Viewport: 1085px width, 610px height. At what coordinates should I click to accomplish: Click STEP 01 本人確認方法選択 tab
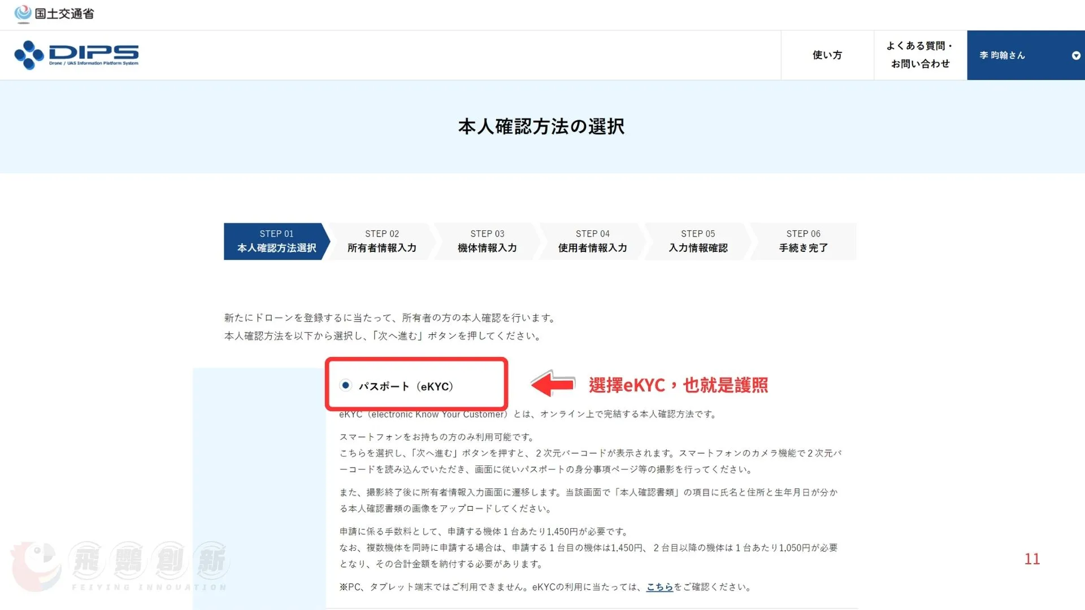[x=276, y=241]
